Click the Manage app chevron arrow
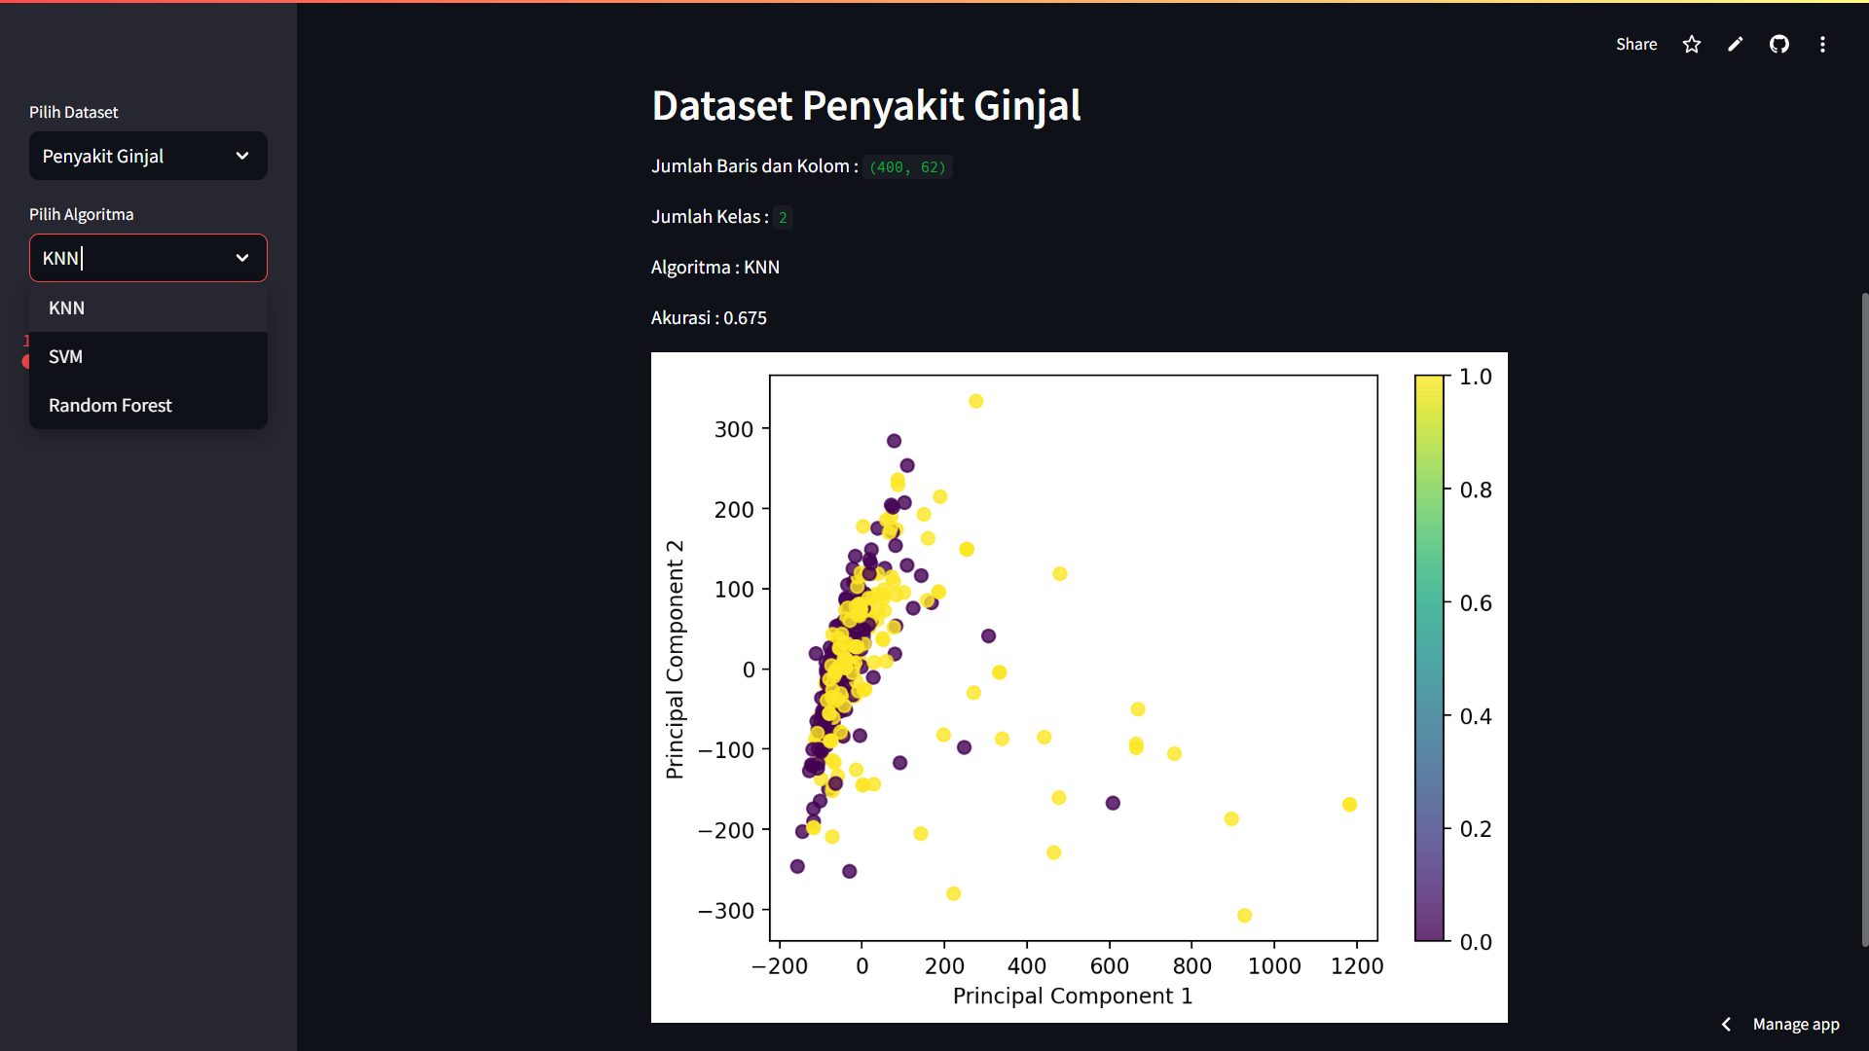Screen dimensions: 1869x1051 [1726, 1024]
